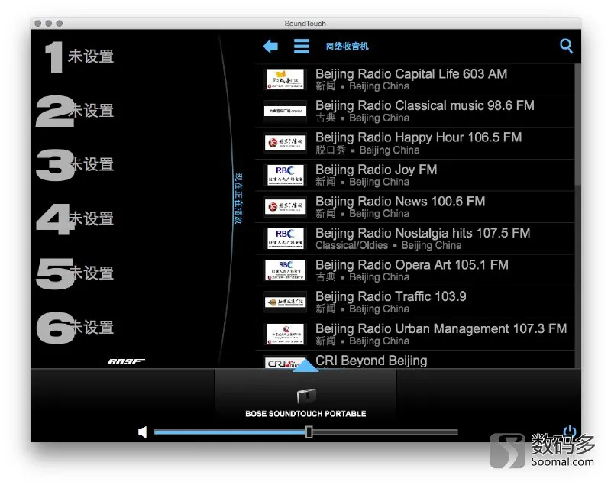Click the Nostalgia hits 107.5 FM logo
Screen dimensions: 611x485
[x=285, y=239]
